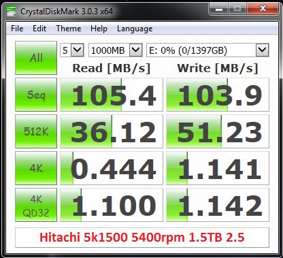
Task: Minimize the CrystalDiskMark window
Action: [x=218, y=9]
